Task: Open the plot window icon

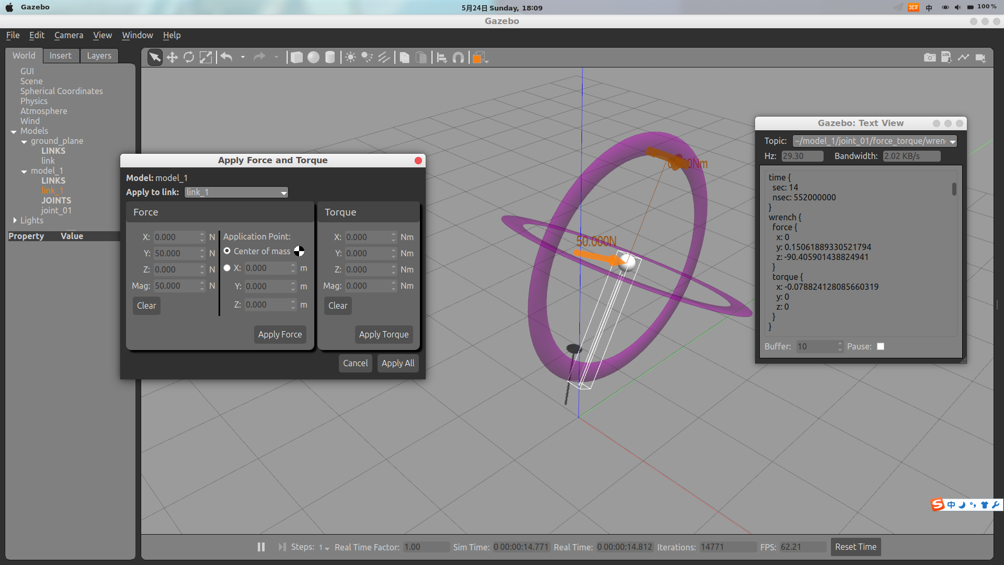Action: pos(963,58)
